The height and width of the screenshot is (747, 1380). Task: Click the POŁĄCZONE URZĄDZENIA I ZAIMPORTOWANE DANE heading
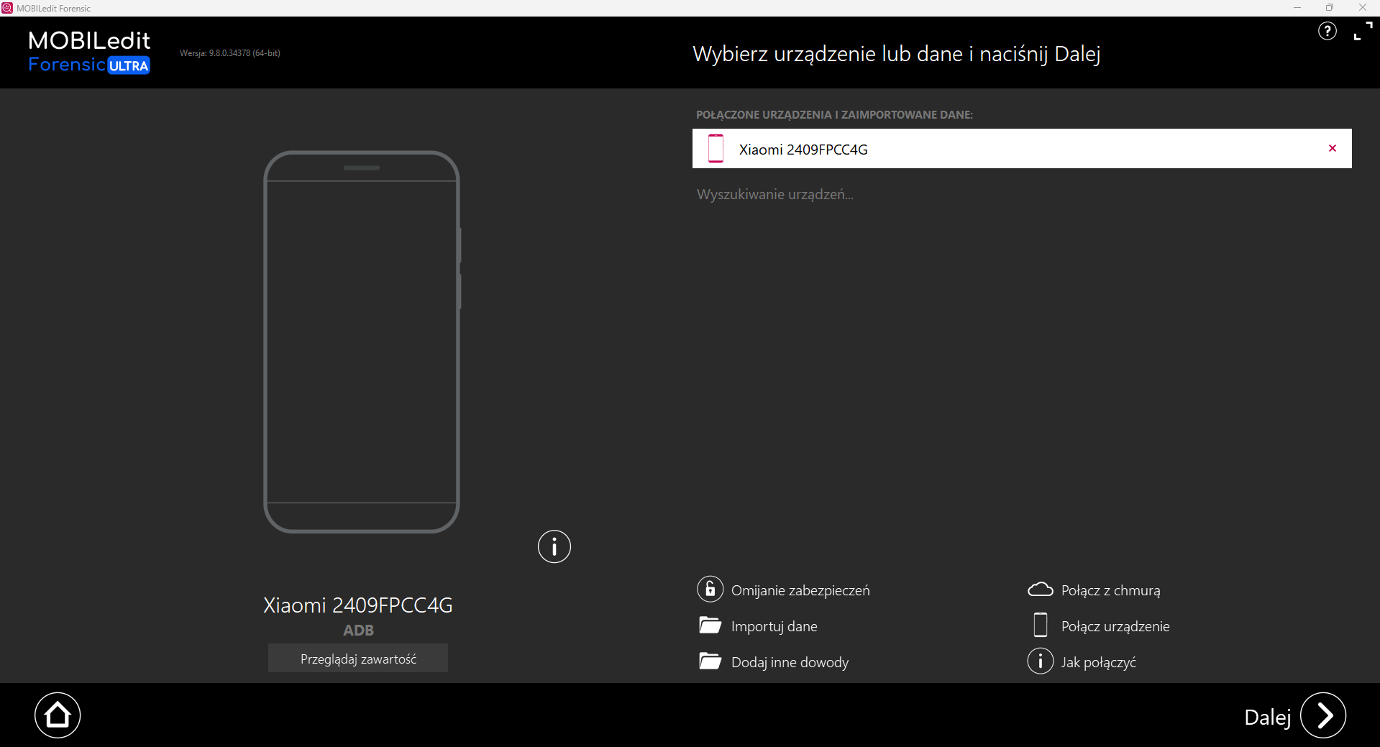[834, 115]
